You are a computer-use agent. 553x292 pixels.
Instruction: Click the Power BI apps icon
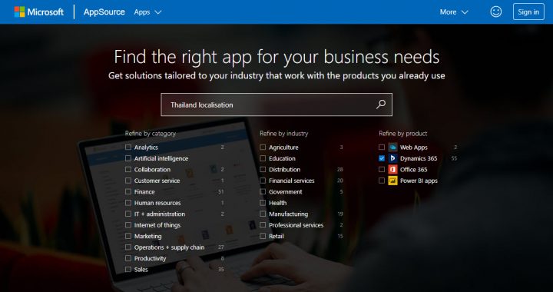(393, 181)
